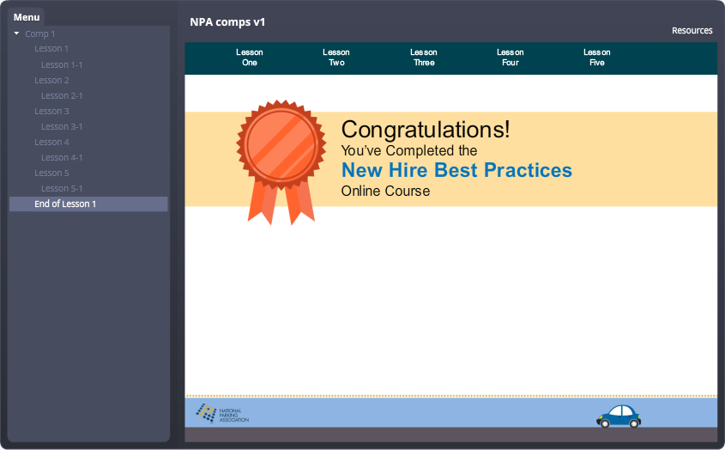Select End of Lesson 1 entry
Screen dimensions: 725x450
(x=65, y=204)
